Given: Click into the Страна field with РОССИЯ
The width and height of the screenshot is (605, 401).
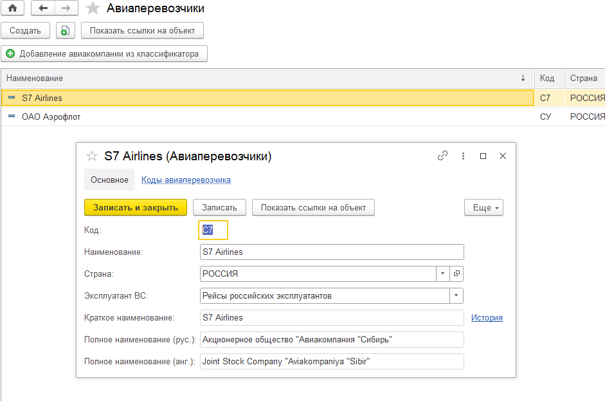Looking at the screenshot, I should click(x=318, y=274).
